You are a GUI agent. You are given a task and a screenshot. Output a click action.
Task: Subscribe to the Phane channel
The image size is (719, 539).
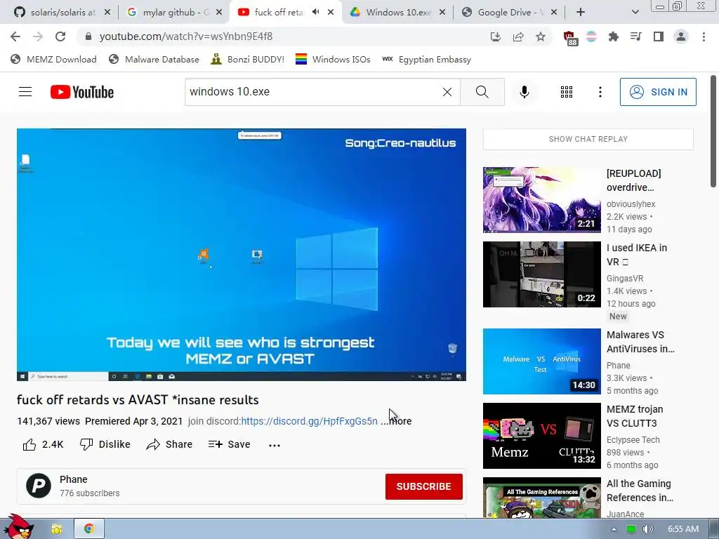point(423,487)
